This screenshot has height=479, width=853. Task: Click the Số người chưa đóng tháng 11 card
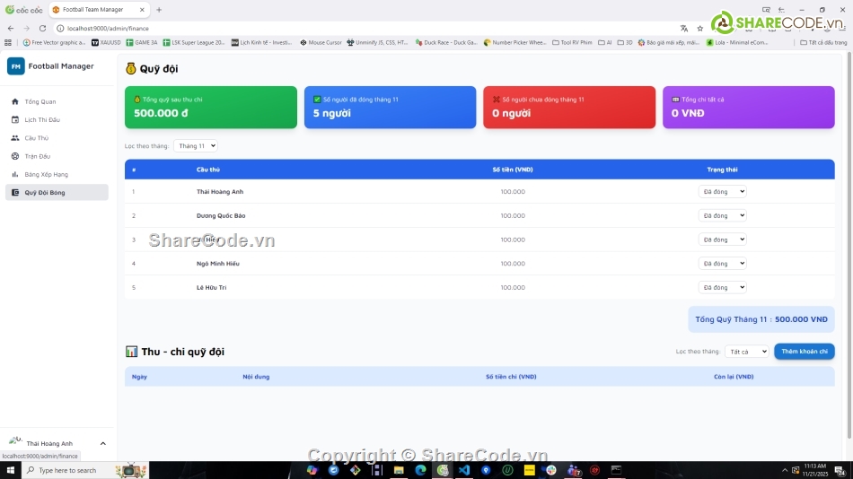pyautogui.click(x=569, y=107)
